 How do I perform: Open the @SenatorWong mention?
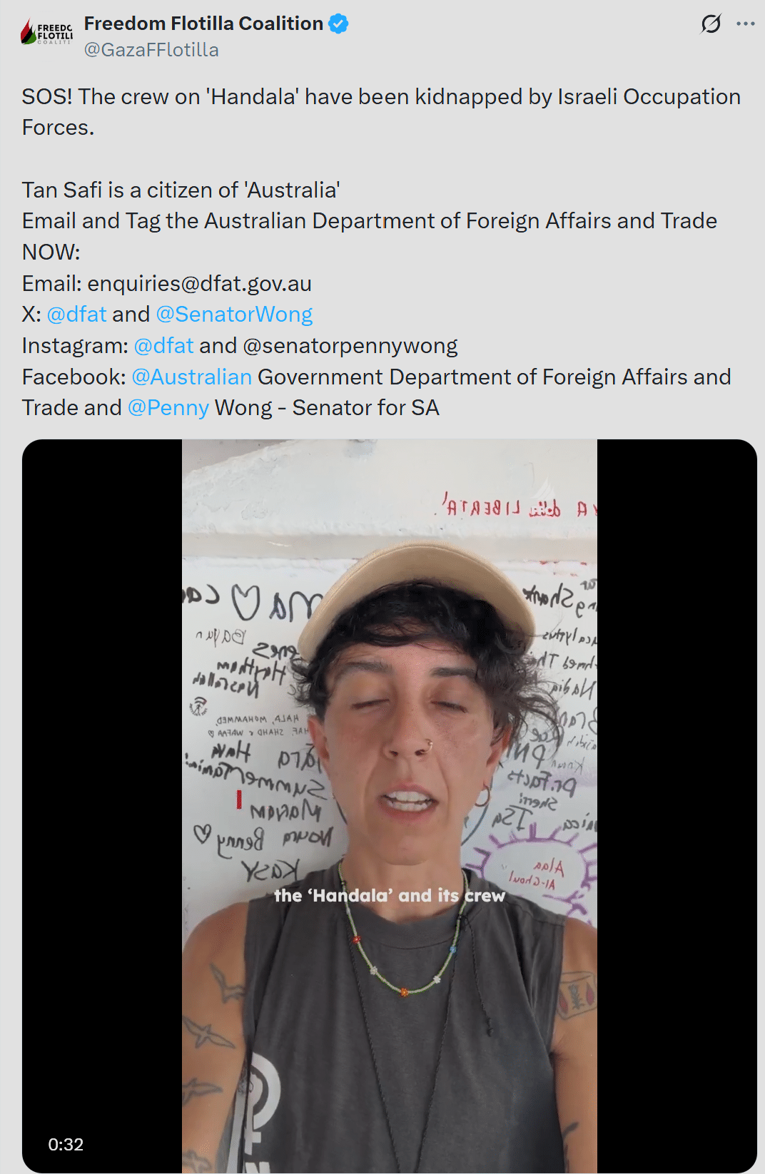click(234, 315)
